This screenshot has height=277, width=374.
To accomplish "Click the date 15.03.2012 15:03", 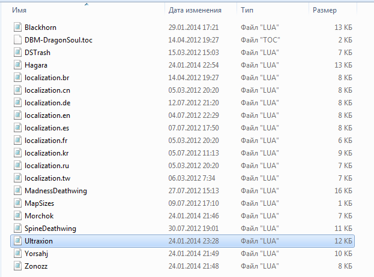I will click(193, 52).
